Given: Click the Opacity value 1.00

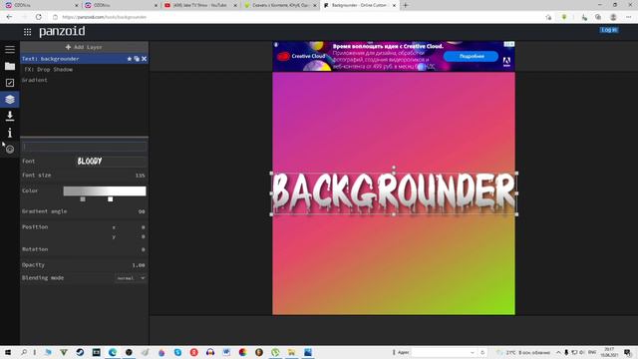Looking at the screenshot, I should [139, 265].
